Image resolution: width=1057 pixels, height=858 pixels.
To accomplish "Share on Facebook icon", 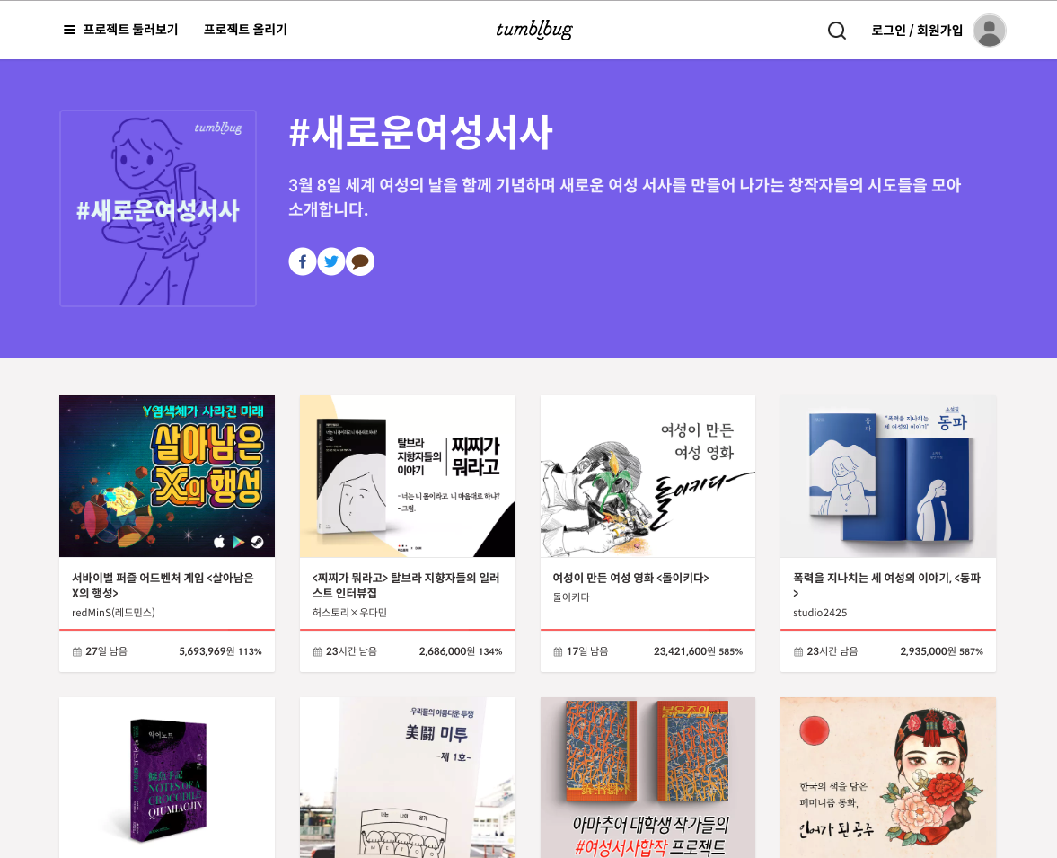I will click(303, 261).
